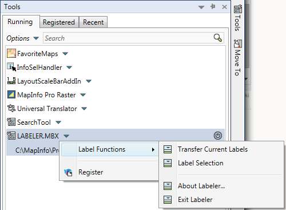This screenshot has width=286, height=210.
Task: Click icon beside Exit Labeler
Action: click(168, 200)
